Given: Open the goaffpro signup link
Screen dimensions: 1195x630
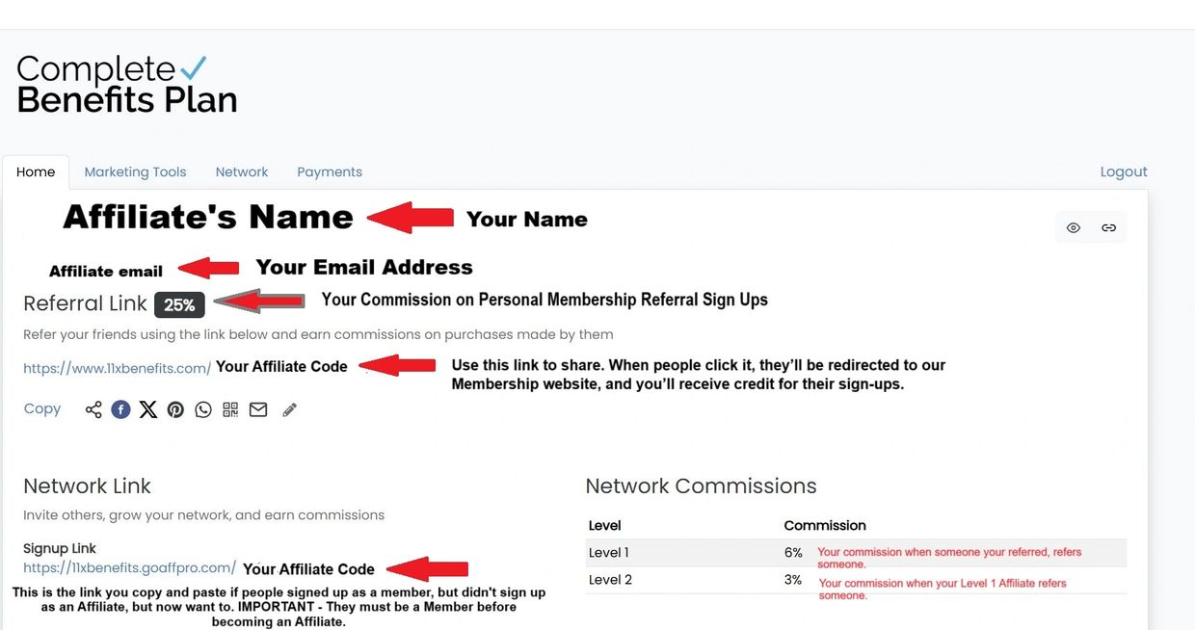Looking at the screenshot, I should tap(129, 567).
